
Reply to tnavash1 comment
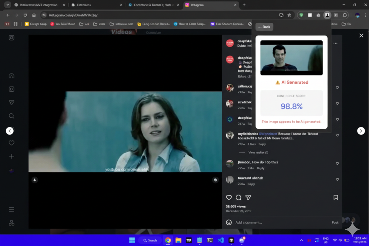click(251, 184)
